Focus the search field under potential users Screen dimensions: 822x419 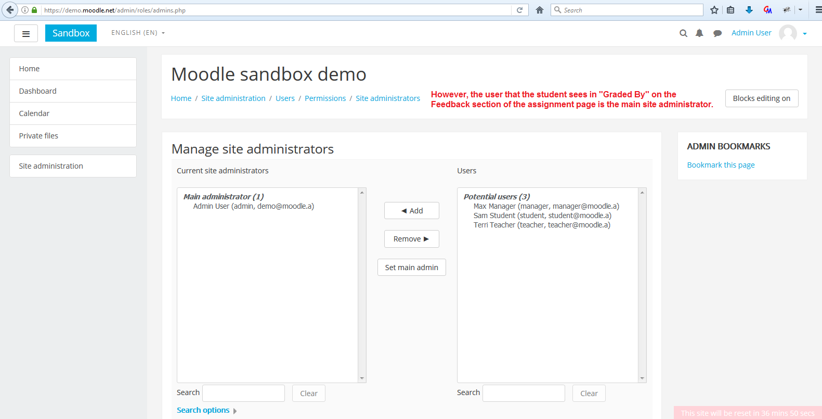(524, 393)
